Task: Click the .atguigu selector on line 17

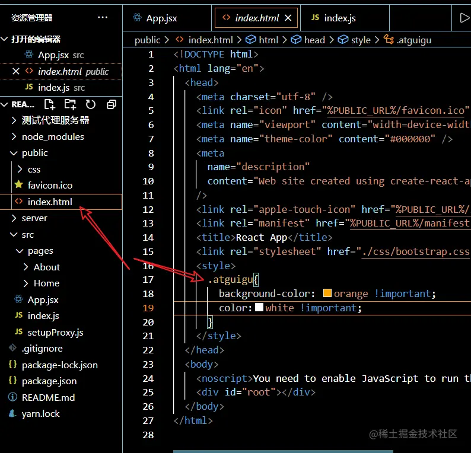Action: [x=231, y=280]
